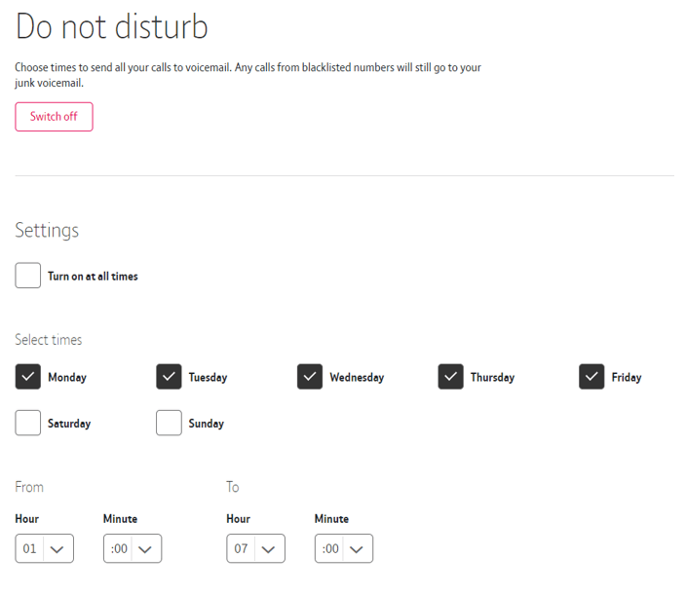This screenshot has height=596, width=686.
Task: Open the To Minute dropdown showing :00
Action: coord(343,548)
